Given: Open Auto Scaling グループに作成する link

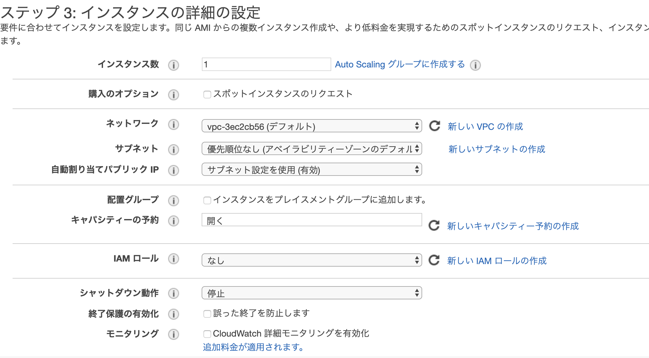Looking at the screenshot, I should [399, 64].
